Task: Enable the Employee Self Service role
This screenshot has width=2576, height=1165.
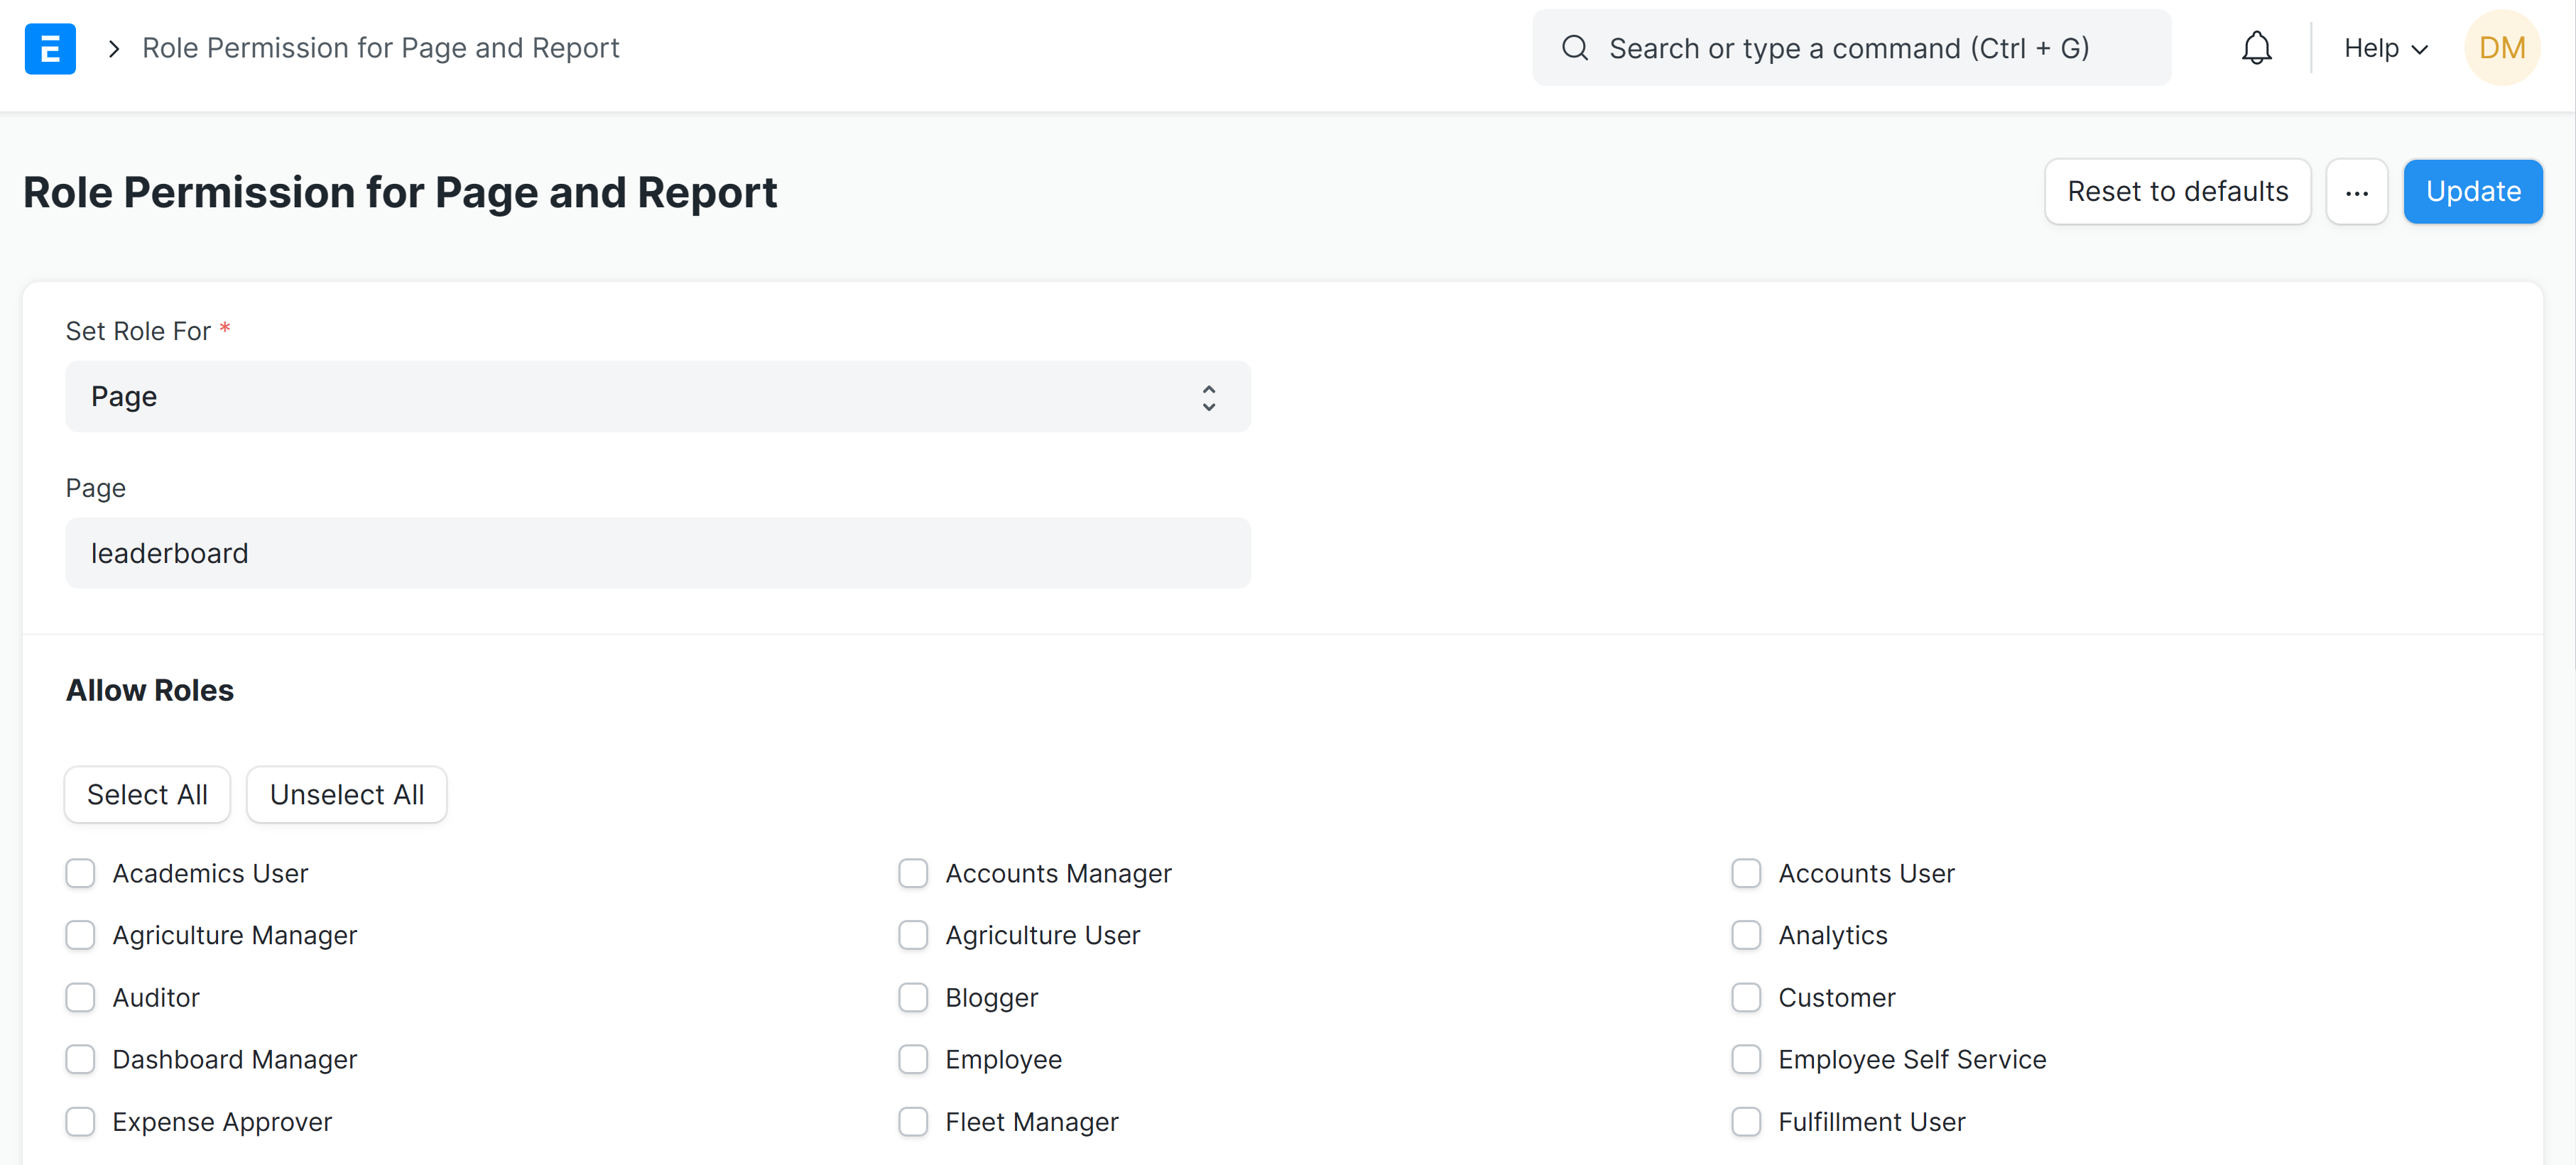Action: click(x=1746, y=1059)
